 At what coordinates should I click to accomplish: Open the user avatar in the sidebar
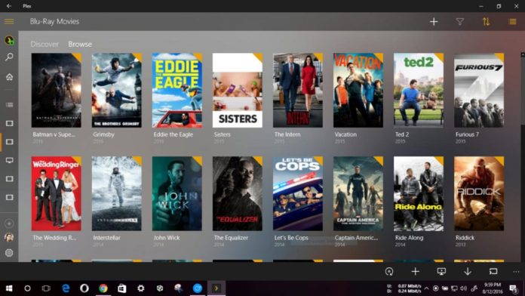pyautogui.click(x=9, y=237)
